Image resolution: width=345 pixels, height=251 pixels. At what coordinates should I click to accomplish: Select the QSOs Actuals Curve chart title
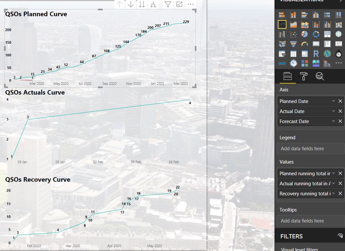(35, 92)
